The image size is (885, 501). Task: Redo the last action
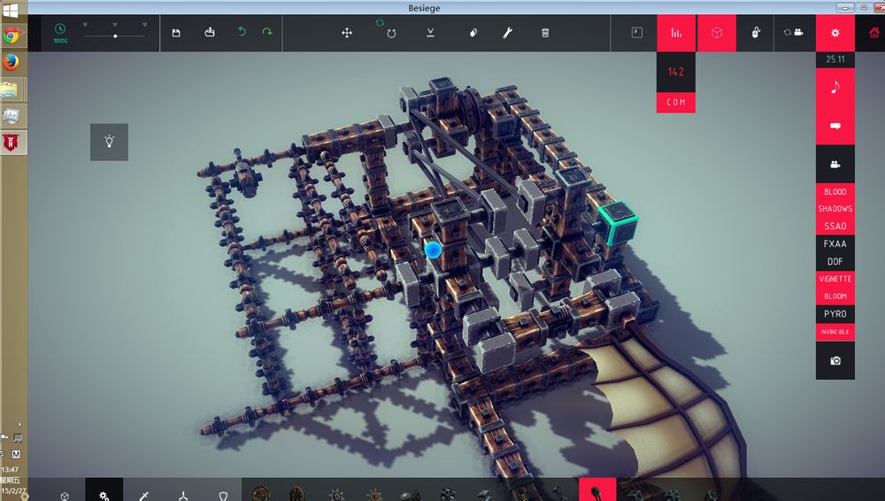pyautogui.click(x=267, y=32)
